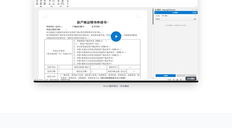Switch to Read Mode view icon
This screenshot has width=232, height=128.
click(174, 80)
